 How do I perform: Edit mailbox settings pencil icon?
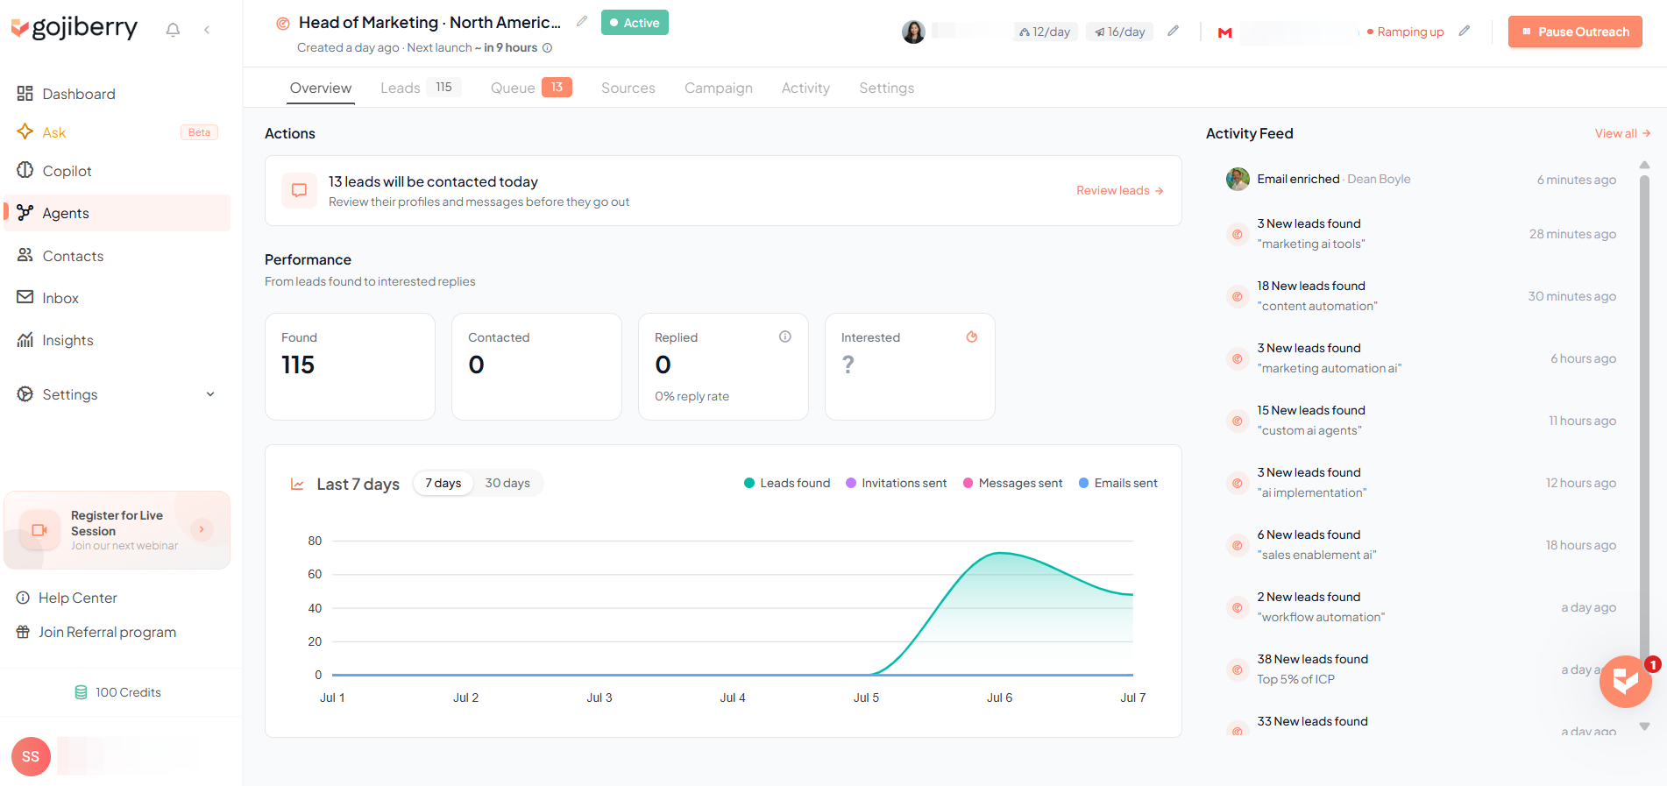pos(1465,31)
